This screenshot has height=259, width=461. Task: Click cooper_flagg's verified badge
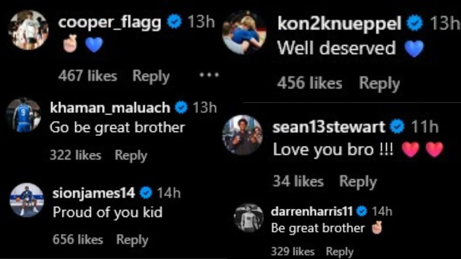[x=175, y=23]
